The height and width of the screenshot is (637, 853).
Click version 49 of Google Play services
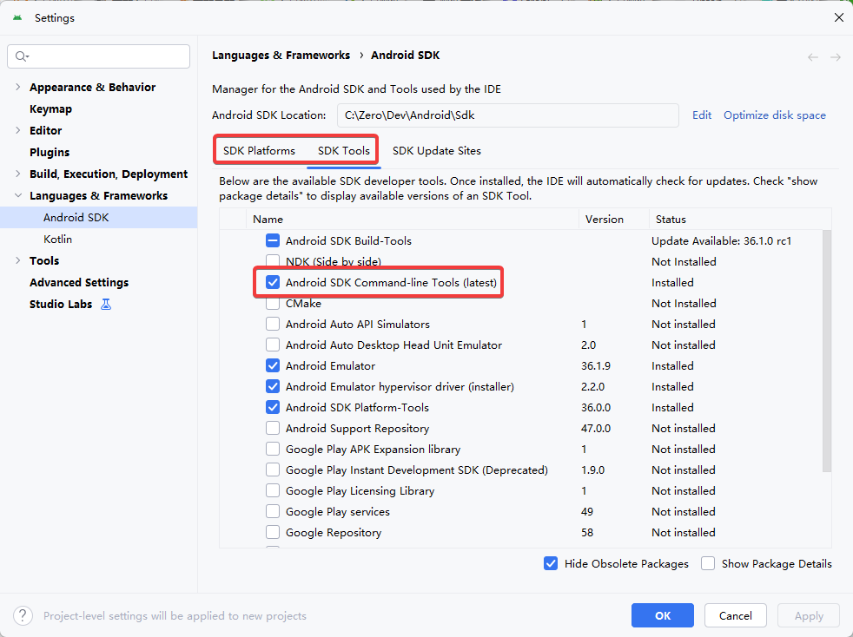(587, 511)
